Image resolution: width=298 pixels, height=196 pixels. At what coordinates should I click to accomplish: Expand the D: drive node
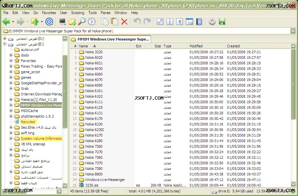tap(5, 39)
